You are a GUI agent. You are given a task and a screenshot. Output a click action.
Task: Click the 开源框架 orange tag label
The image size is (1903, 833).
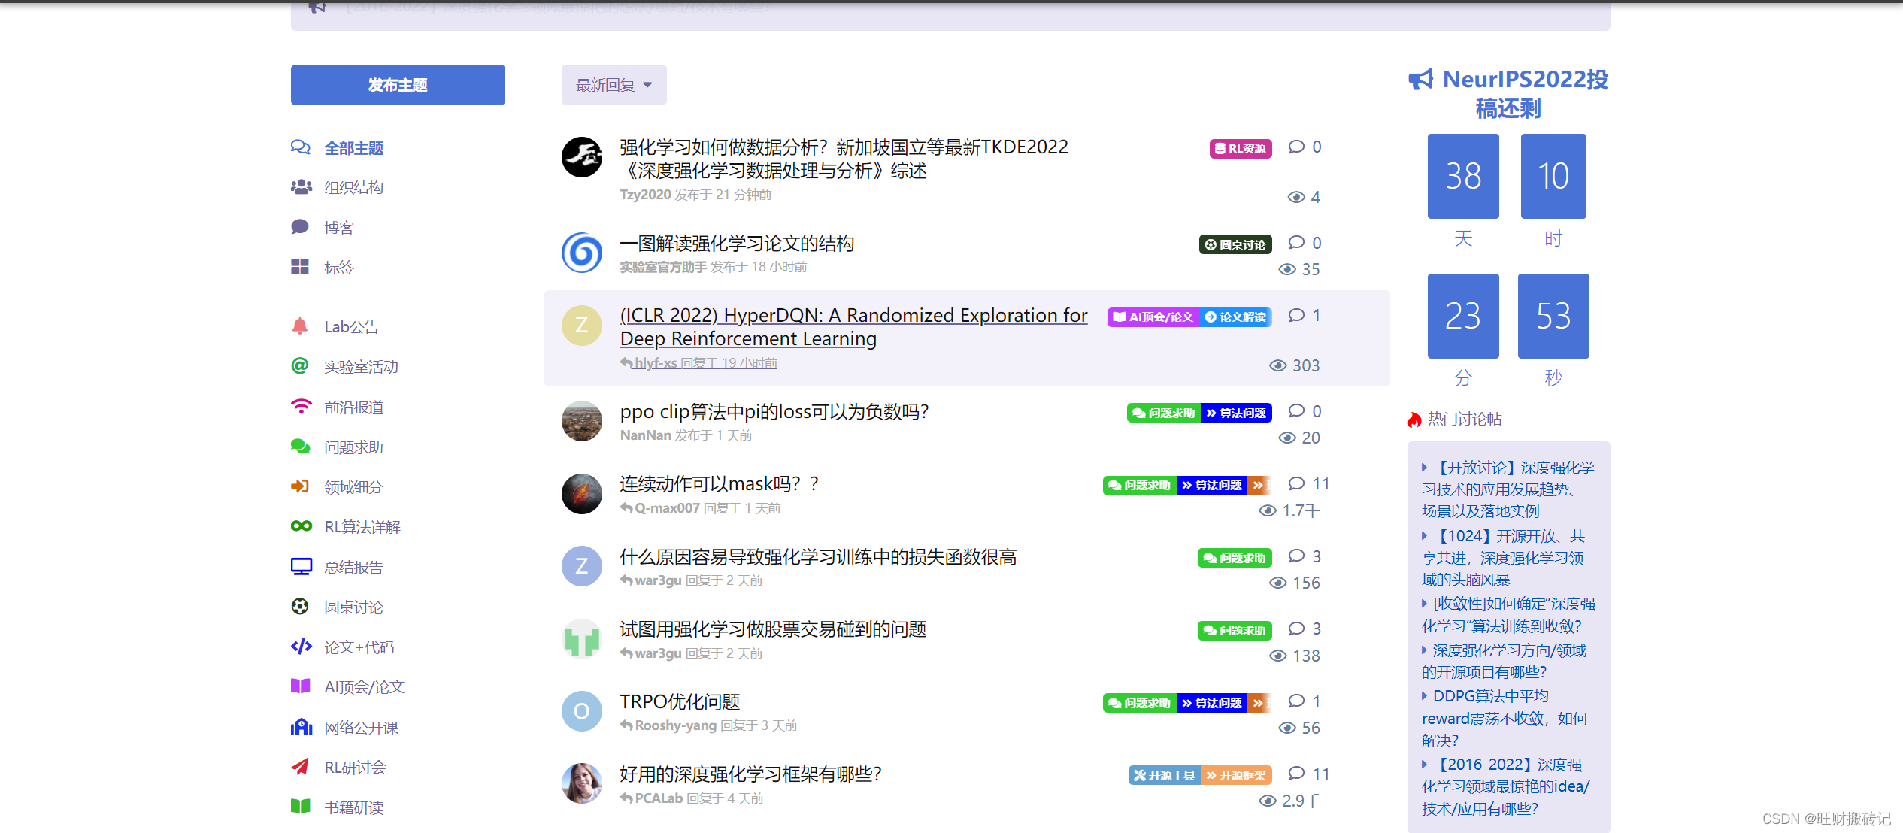[1236, 775]
